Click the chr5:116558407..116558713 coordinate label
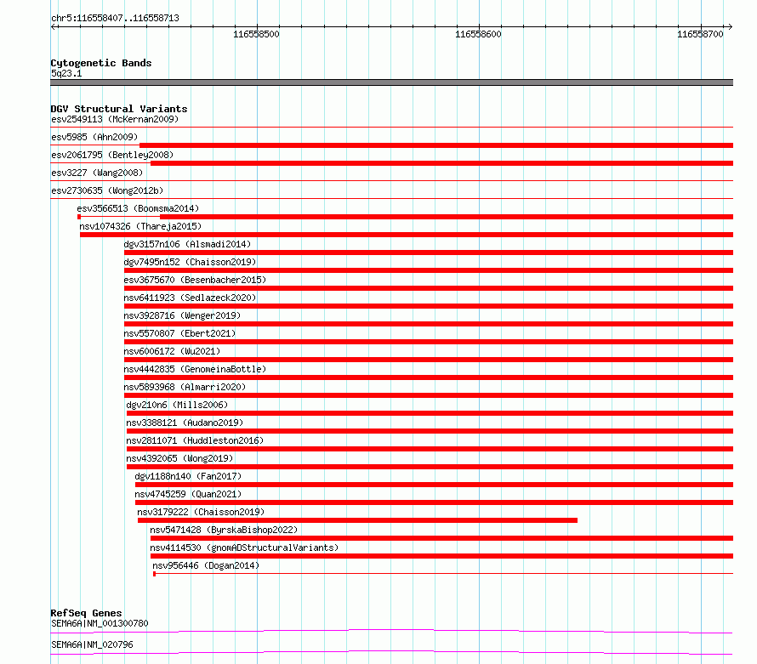The height and width of the screenshot is (664, 757). point(115,19)
